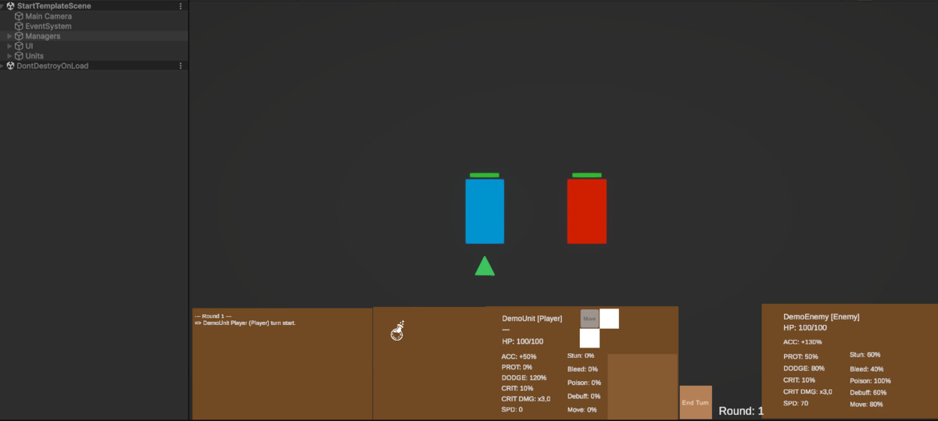Viewport: 938px width, 421px height.
Task: Click the 'Bleed: 40%' resistance
Action: coord(867,369)
